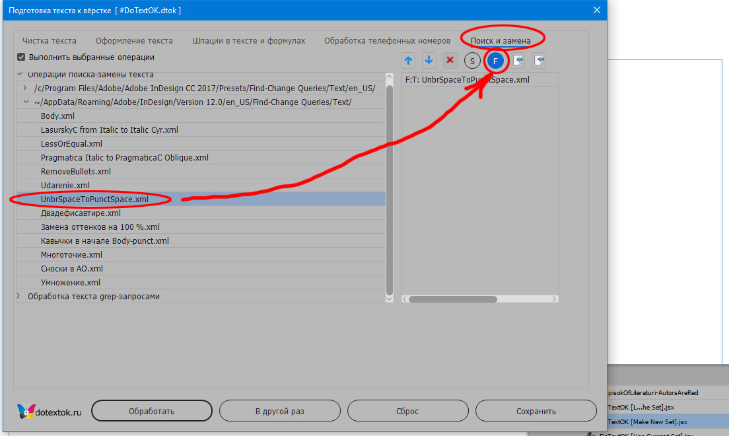This screenshot has width=729, height=436.
Task: Move selected query down with blue down arrow
Action: coord(429,61)
